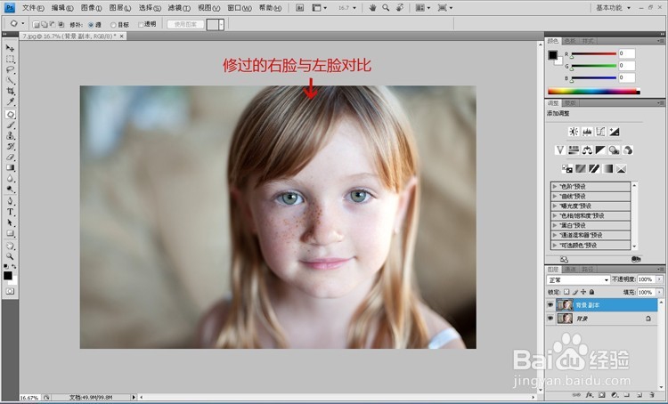Viewport: 668px width, 404px height.
Task: Select the Clone Stamp tool
Action: point(10,135)
